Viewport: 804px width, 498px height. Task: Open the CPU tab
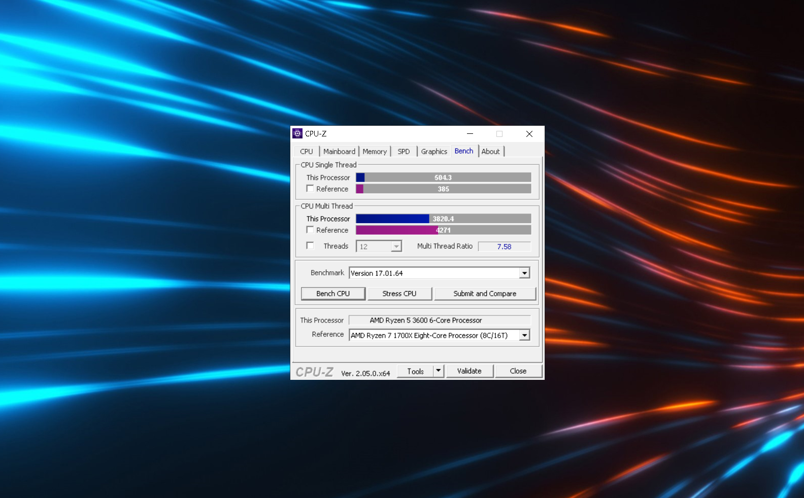point(307,152)
